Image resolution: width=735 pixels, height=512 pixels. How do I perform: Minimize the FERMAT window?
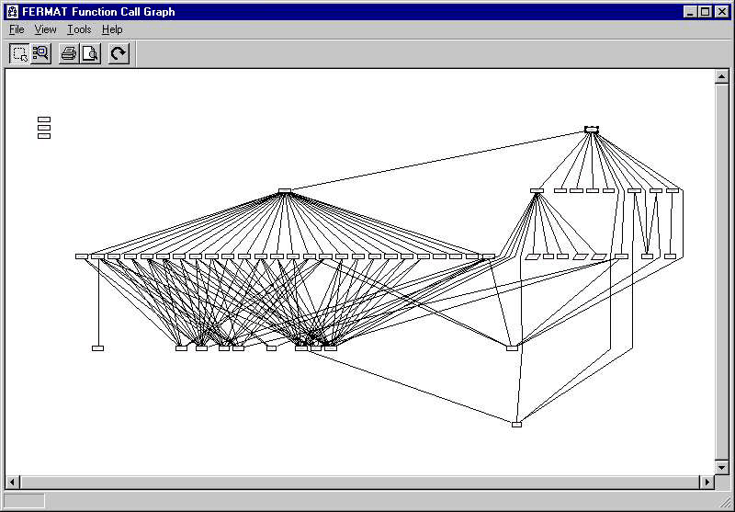point(691,12)
